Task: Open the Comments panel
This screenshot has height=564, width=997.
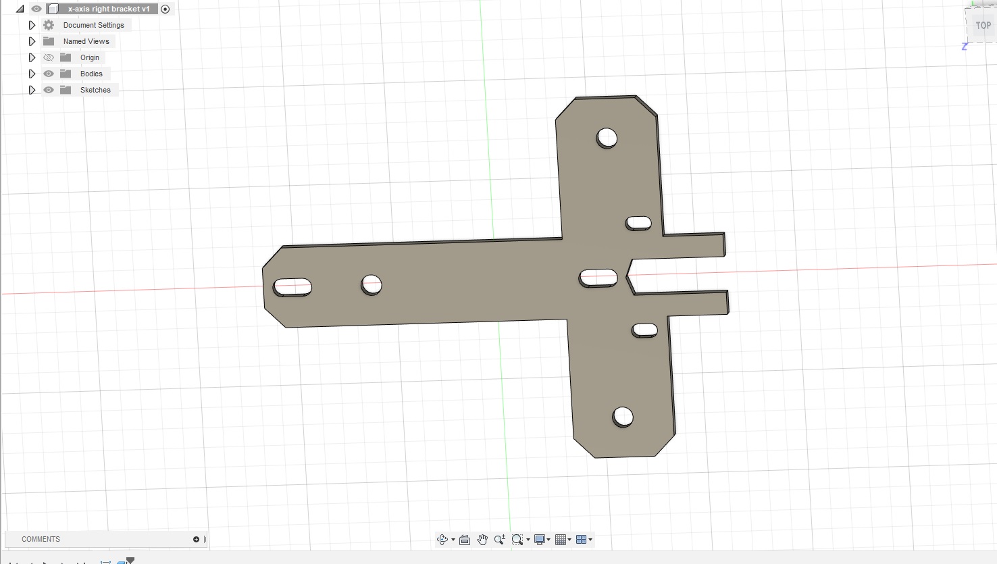Action: 41,539
